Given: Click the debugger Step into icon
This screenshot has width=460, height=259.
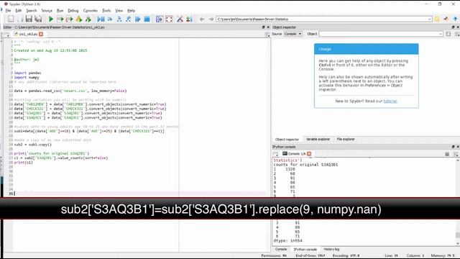Looking at the screenshot, I should [119, 19].
